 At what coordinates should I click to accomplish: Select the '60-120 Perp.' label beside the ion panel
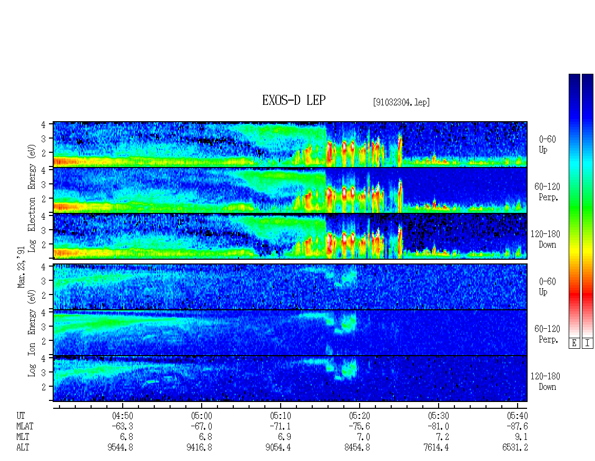(x=547, y=334)
